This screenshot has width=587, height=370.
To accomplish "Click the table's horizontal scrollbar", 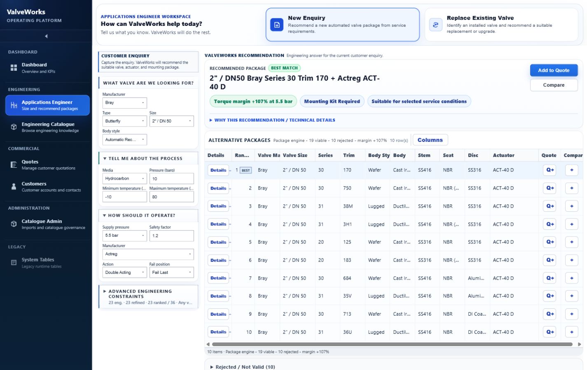I will pos(392,345).
